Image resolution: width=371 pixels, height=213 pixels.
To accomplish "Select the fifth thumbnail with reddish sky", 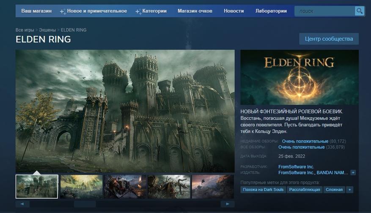I will (213, 186).
